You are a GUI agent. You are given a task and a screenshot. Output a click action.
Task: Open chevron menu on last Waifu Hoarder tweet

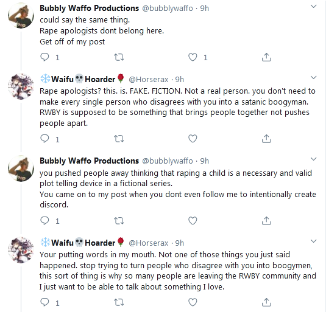[313, 241]
